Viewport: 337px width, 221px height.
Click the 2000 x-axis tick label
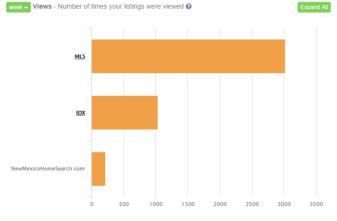220,204
